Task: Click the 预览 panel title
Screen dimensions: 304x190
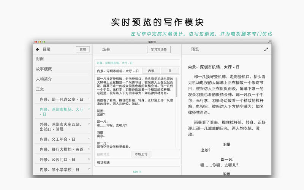Action: pos(195,49)
